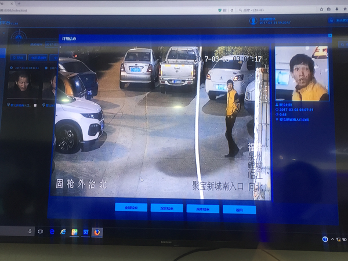Close the detail info dialog

pos(329,35)
